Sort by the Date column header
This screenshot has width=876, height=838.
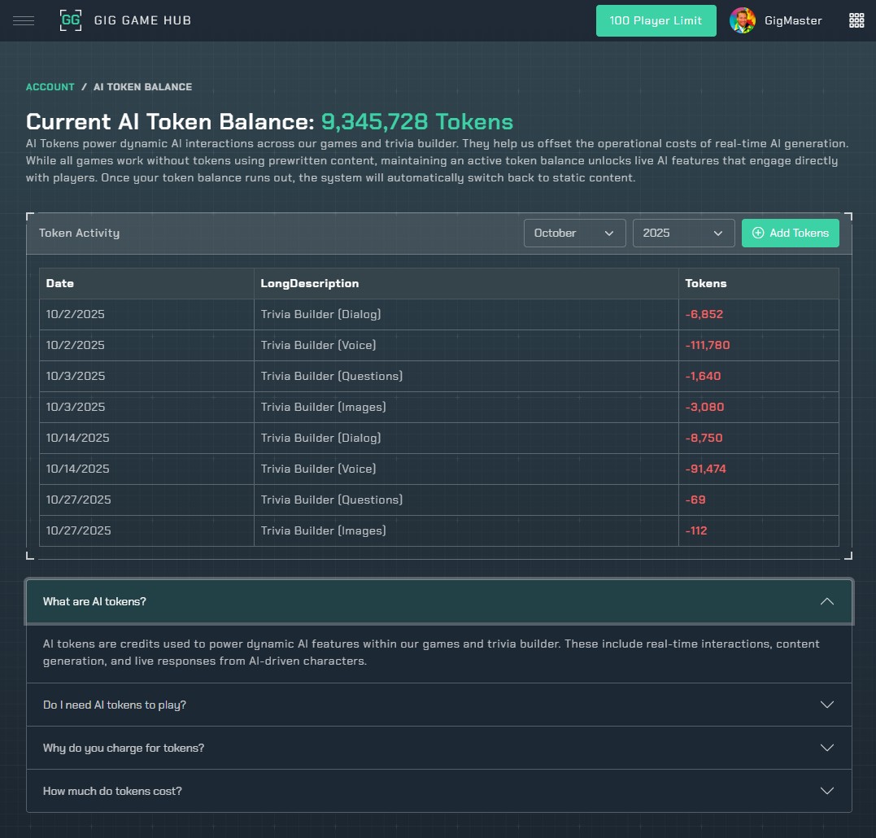[x=60, y=283]
